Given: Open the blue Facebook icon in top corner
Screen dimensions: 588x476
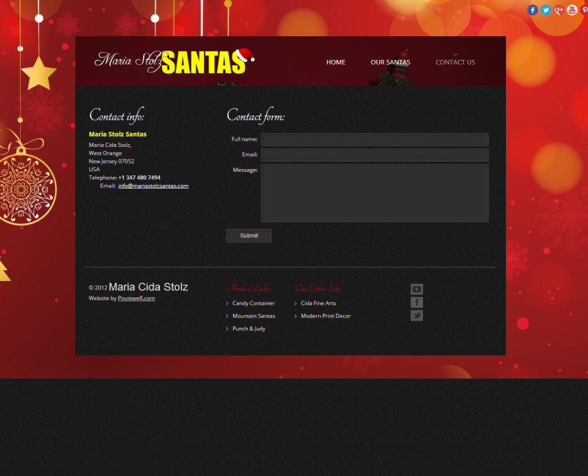Looking at the screenshot, I should pyautogui.click(x=532, y=10).
